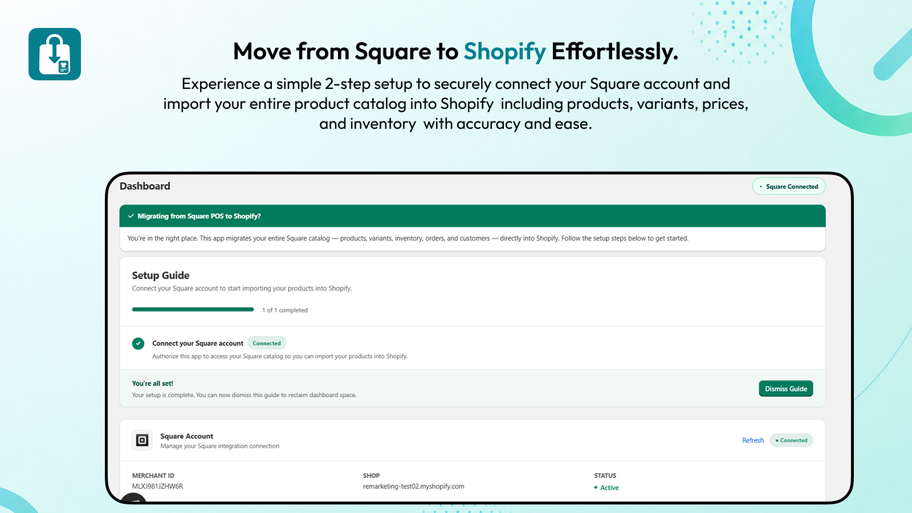Click the Merchant ID value MLXJ981JZHW6R
Screen dimensions: 912x513
point(157,486)
